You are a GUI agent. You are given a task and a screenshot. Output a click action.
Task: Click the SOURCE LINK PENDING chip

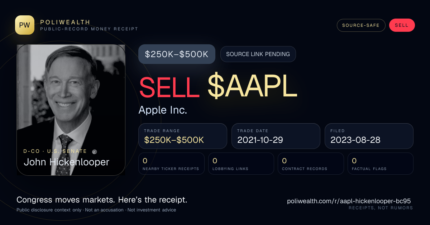pyautogui.click(x=258, y=54)
